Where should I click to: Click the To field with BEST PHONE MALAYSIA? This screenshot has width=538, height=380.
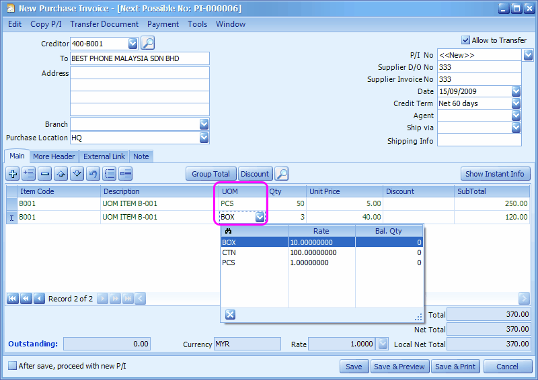[140, 58]
